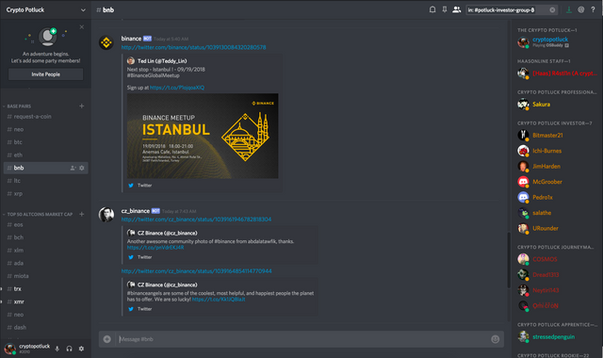Viewport: 603px width, 358px height.
Task: Deafen with headphones icon
Action: pos(69,349)
